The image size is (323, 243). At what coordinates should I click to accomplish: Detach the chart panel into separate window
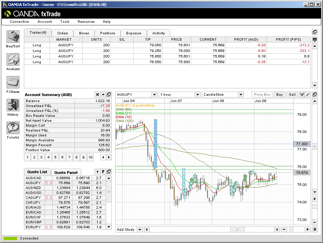click(315, 95)
